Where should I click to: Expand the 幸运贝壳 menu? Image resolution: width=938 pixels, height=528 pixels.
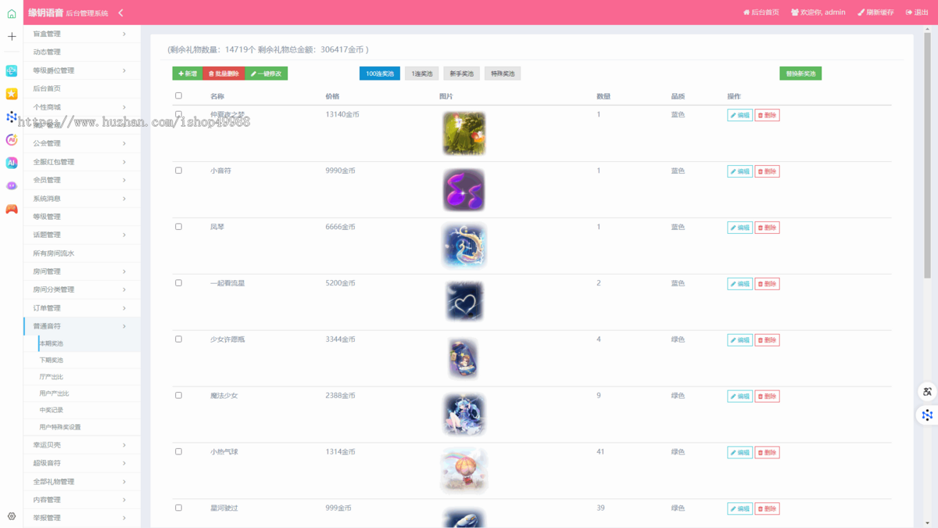coord(82,445)
